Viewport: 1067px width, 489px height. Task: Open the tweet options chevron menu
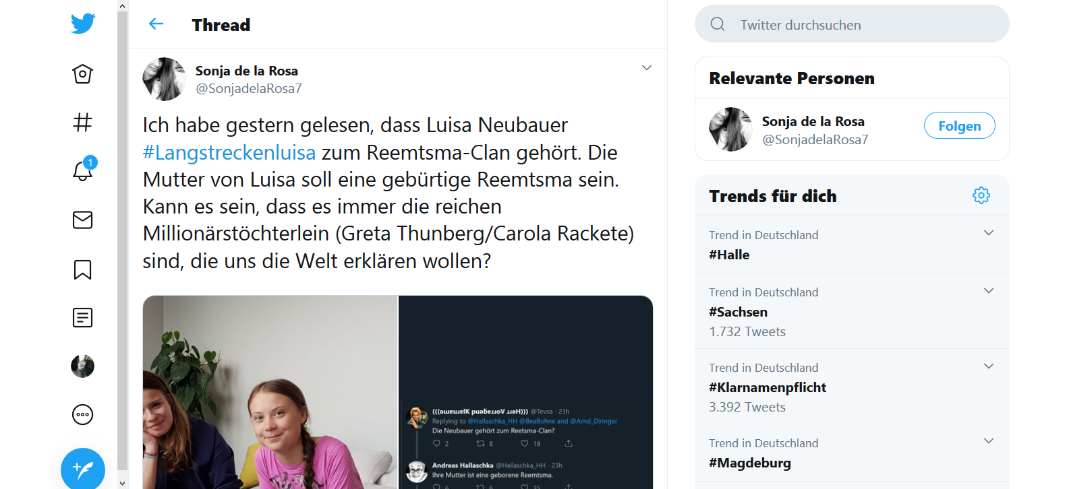pyautogui.click(x=646, y=68)
